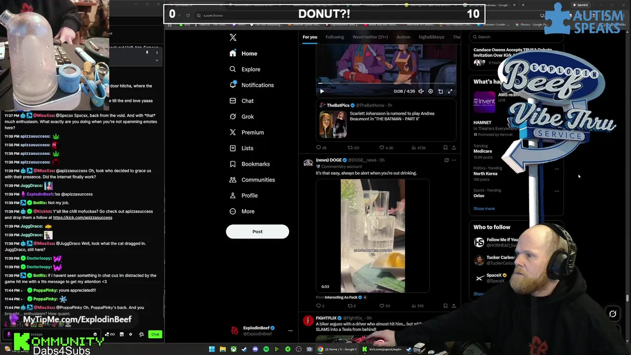Switch to the Autism tab
The image size is (631, 355).
[403, 37]
